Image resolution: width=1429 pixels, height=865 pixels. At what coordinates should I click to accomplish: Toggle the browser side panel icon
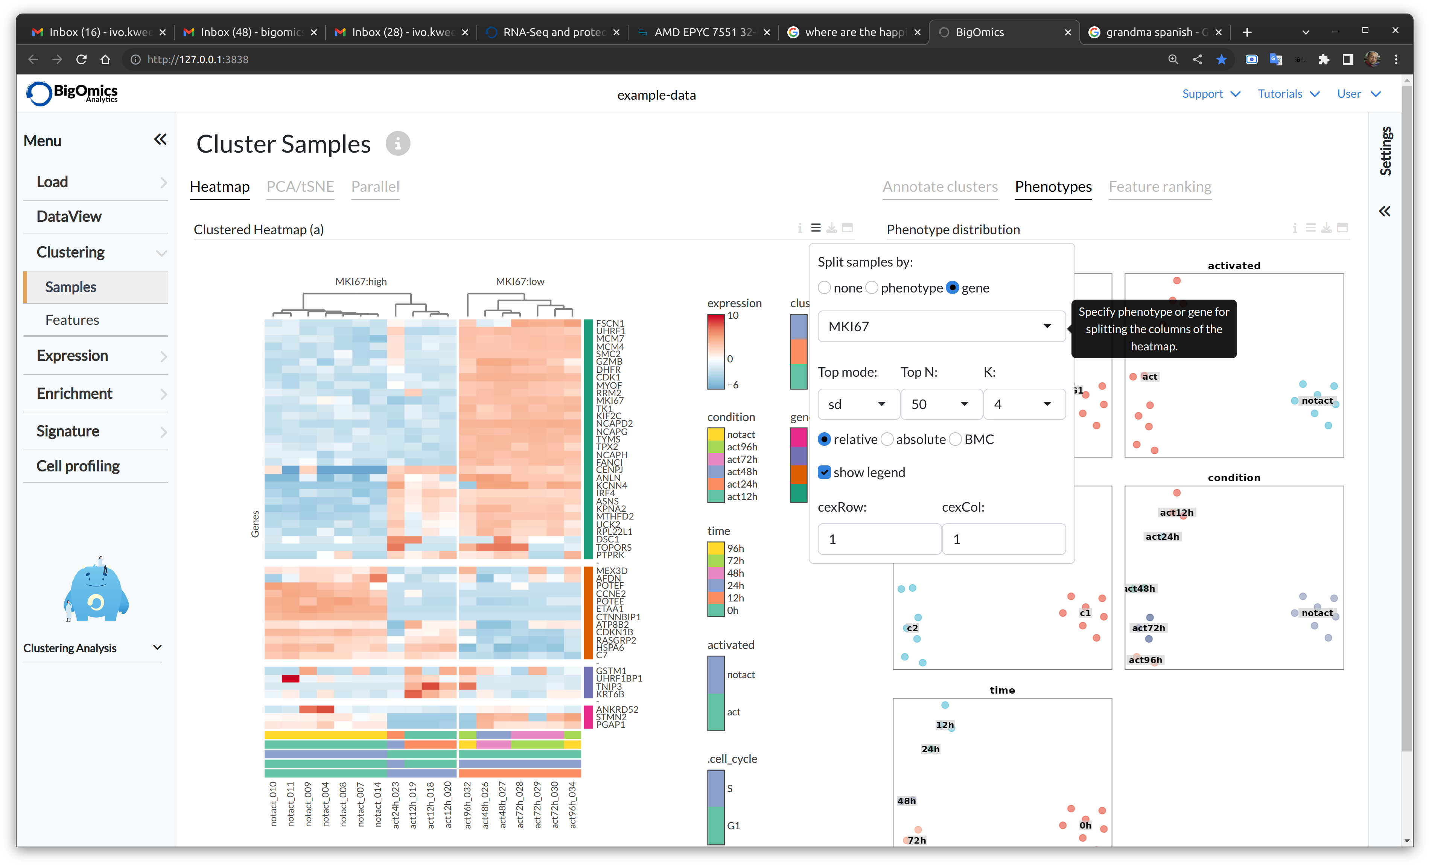coord(1348,59)
